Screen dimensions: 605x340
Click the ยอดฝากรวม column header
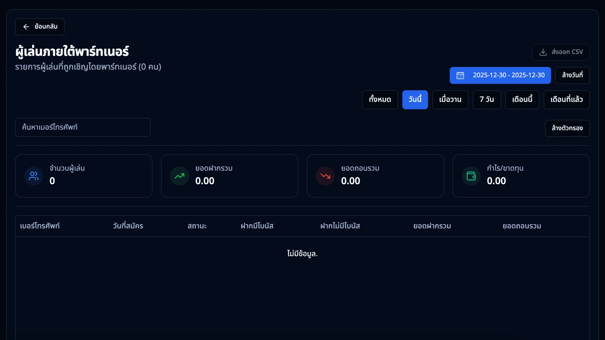(432, 226)
